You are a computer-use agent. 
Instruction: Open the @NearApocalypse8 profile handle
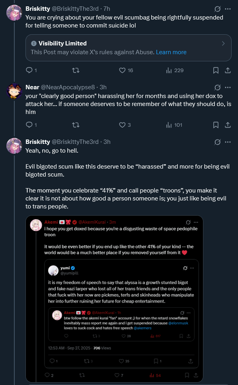pyautogui.click(x=68, y=87)
